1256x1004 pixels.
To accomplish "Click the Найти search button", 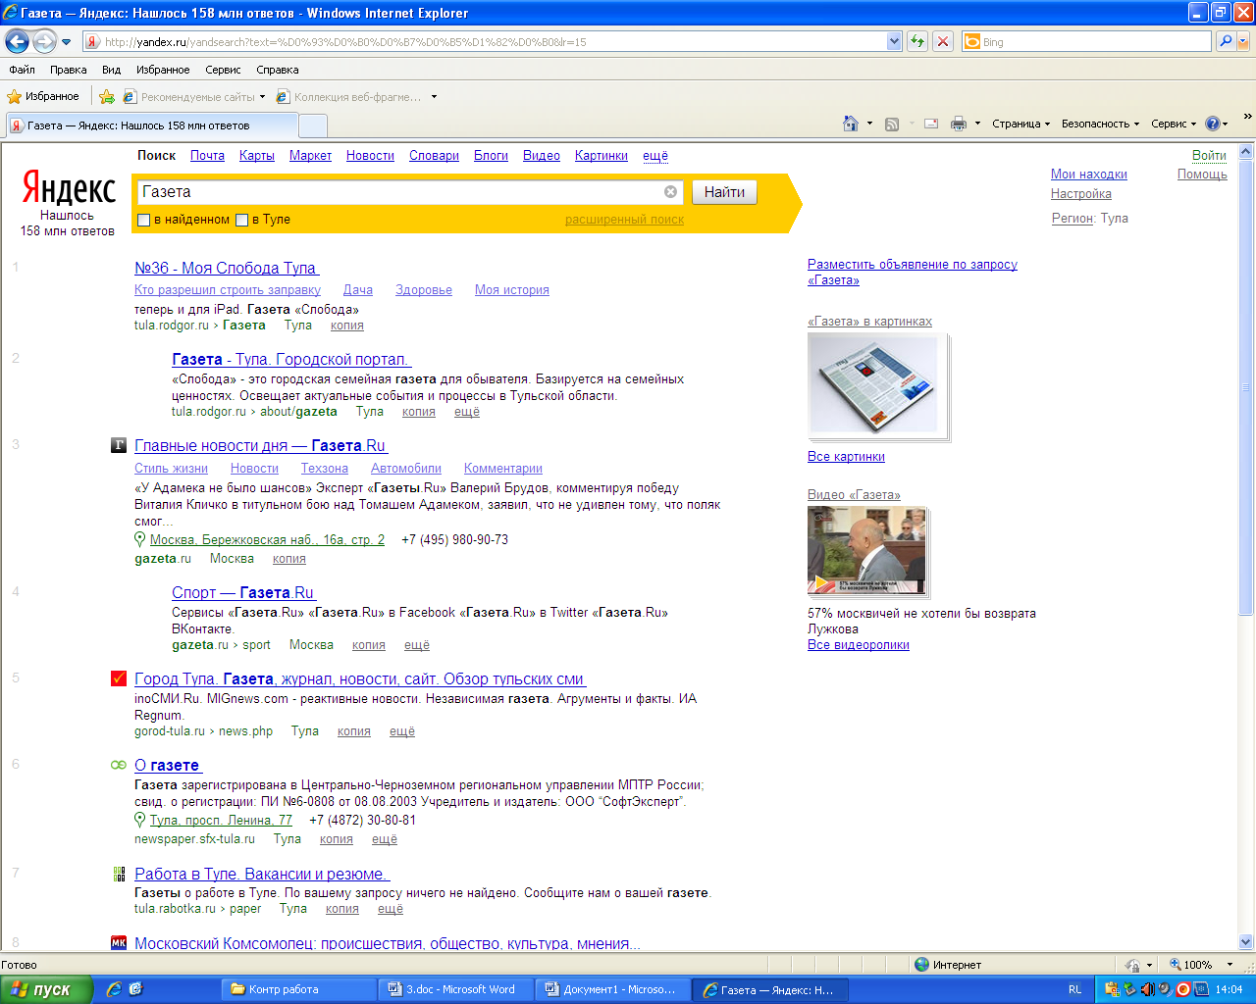I will 724,192.
